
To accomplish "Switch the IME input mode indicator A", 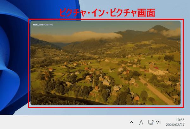I will pos(141,122).
